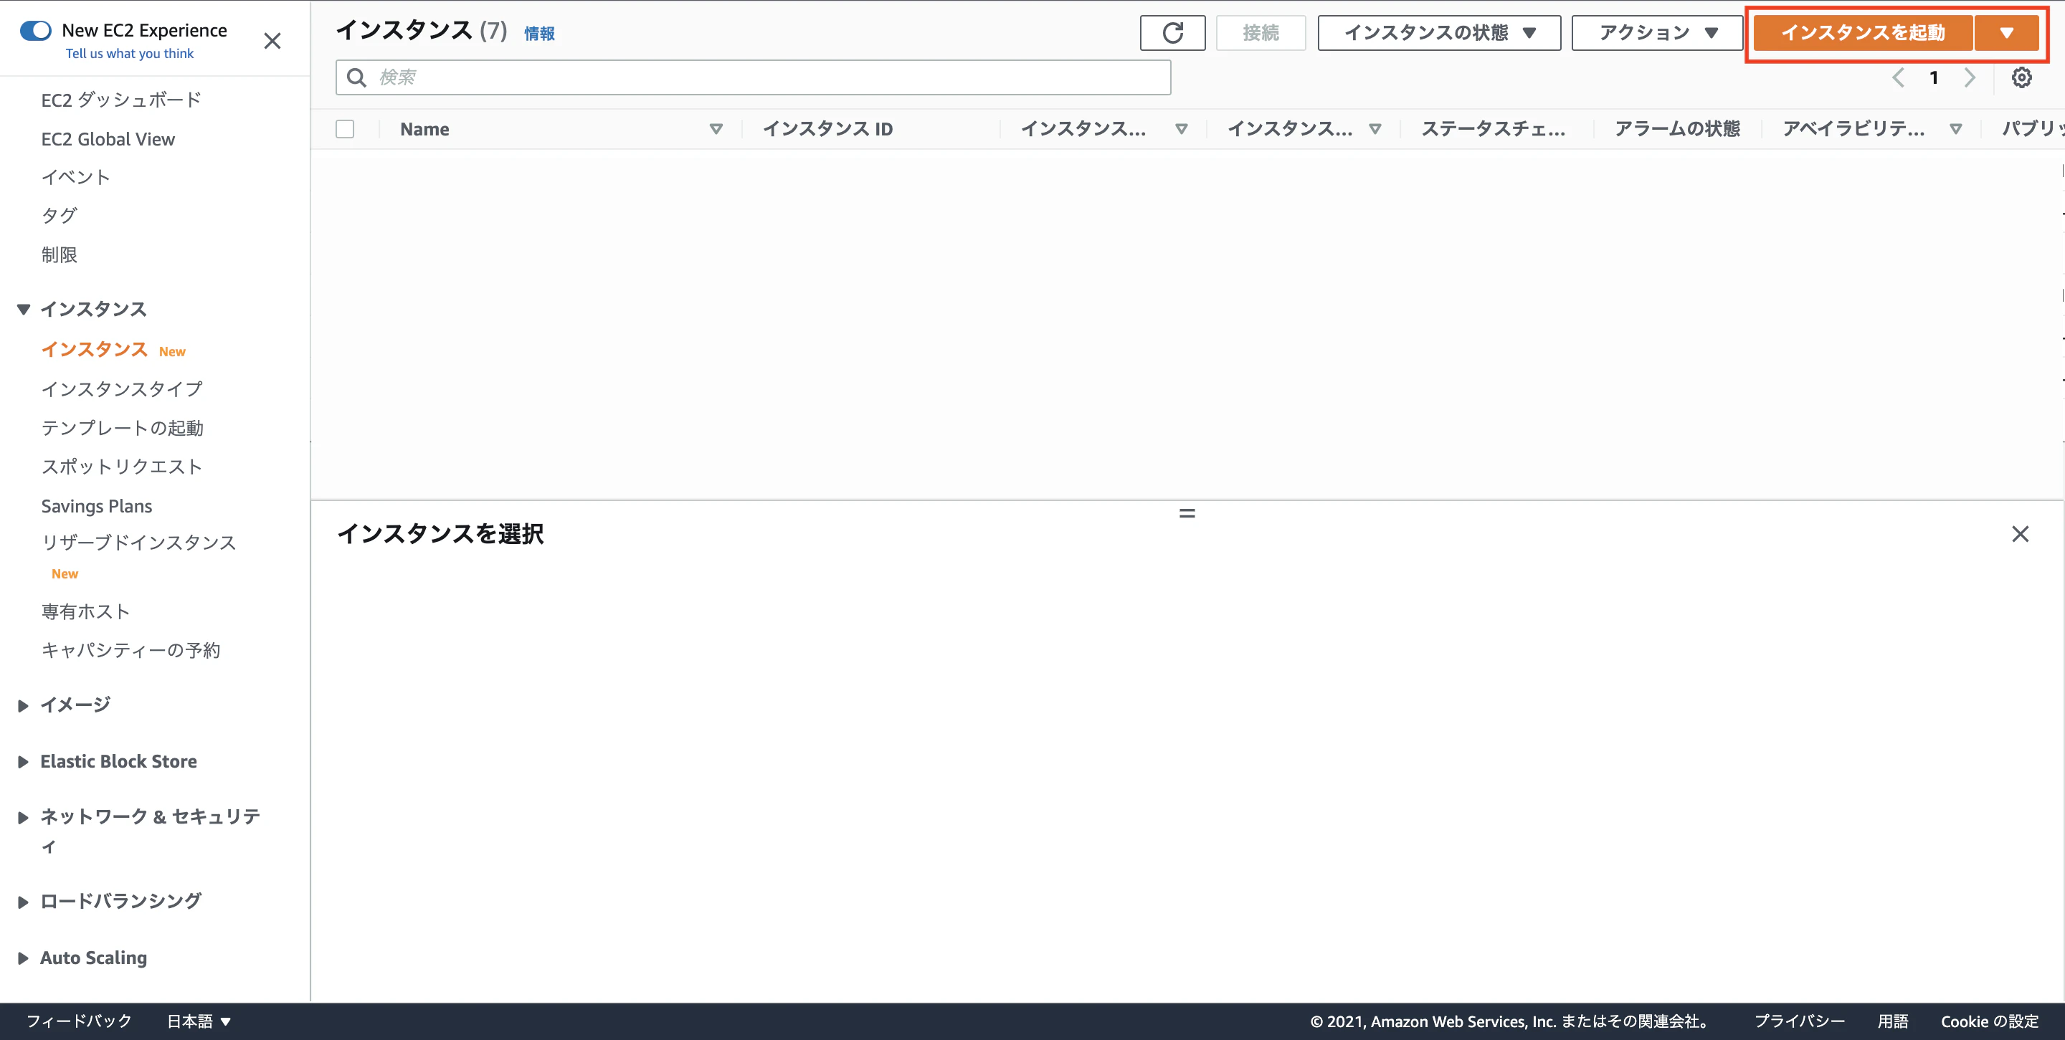Go to next page chevron
Image resolution: width=2065 pixels, height=1040 pixels.
click(x=1969, y=77)
